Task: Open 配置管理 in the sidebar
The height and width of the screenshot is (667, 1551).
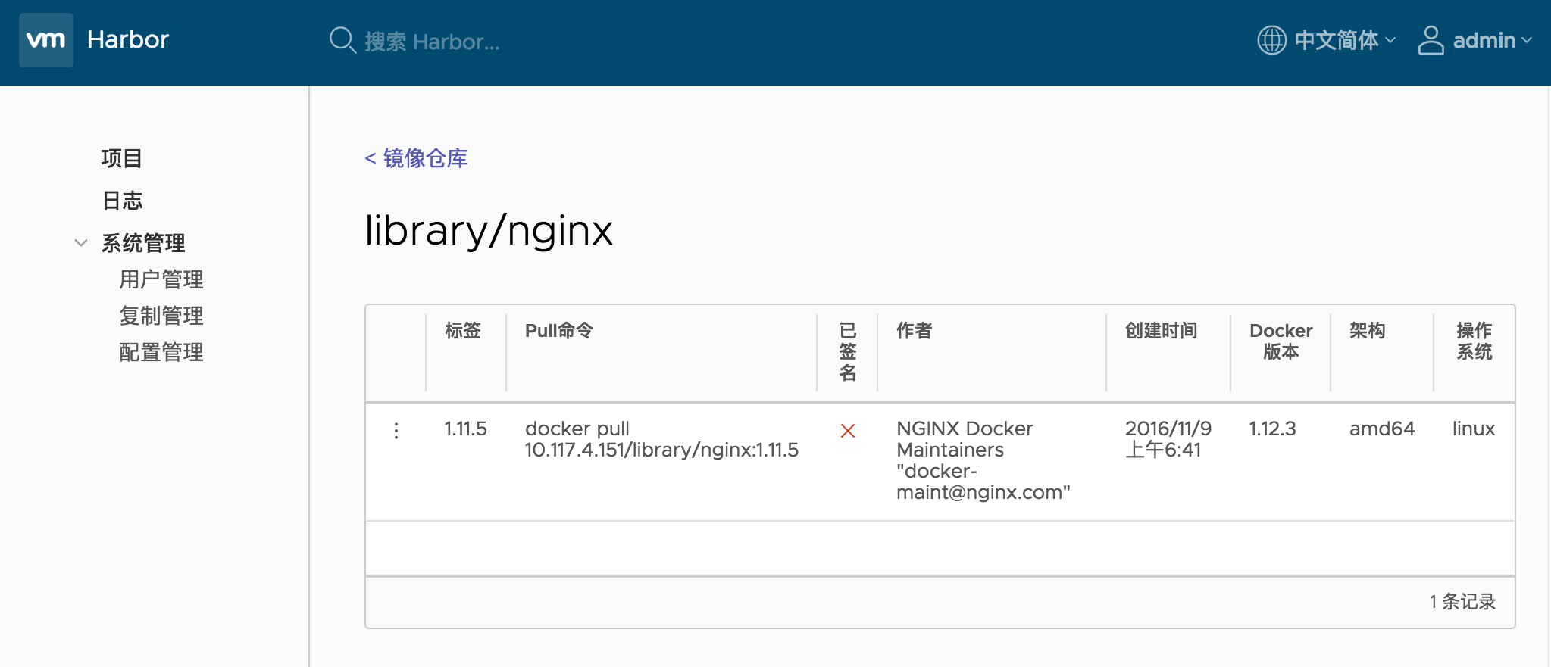Action: 161,352
